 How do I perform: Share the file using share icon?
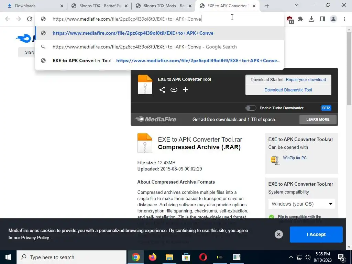162,90
